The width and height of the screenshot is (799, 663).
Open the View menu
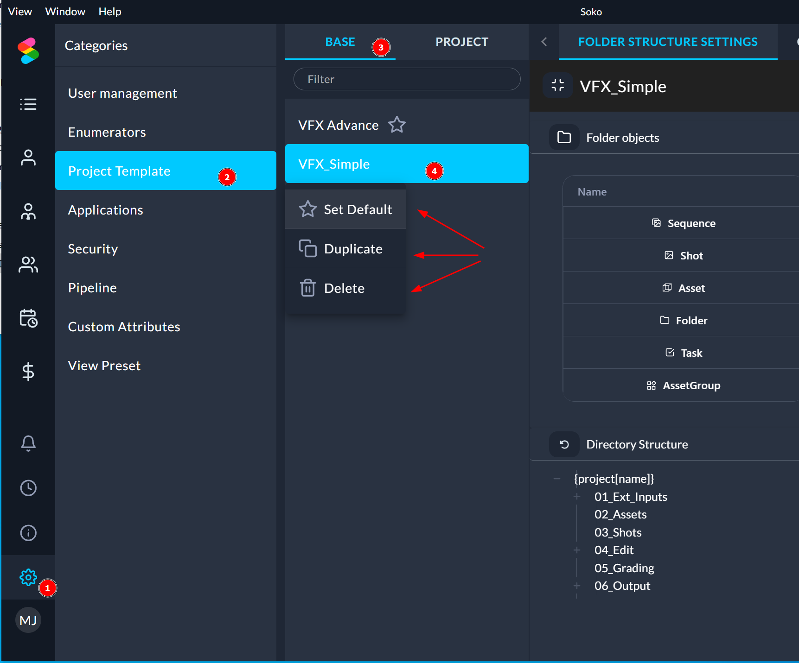(20, 12)
